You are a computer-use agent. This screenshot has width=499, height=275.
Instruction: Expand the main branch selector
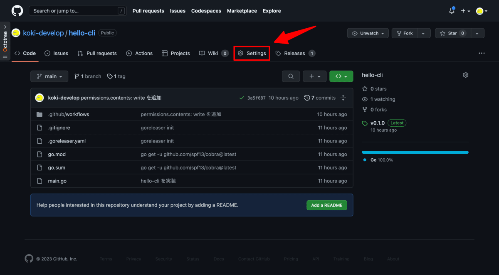coord(49,76)
